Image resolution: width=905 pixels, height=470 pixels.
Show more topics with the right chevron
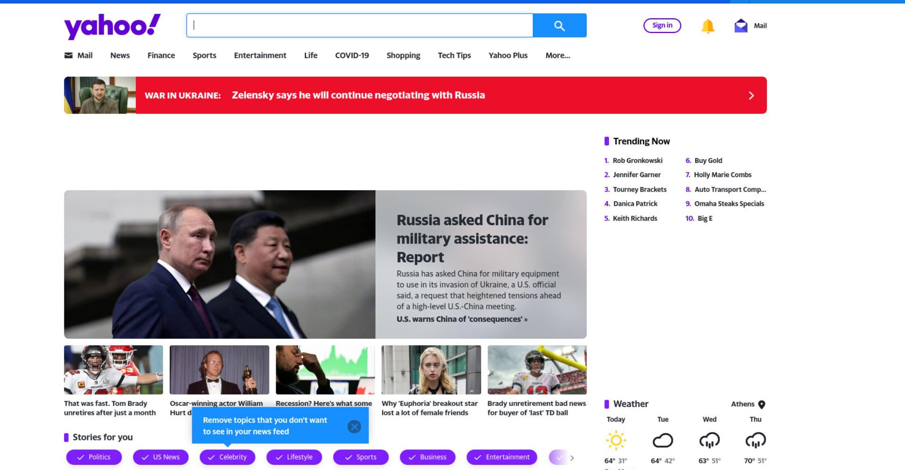click(x=572, y=458)
